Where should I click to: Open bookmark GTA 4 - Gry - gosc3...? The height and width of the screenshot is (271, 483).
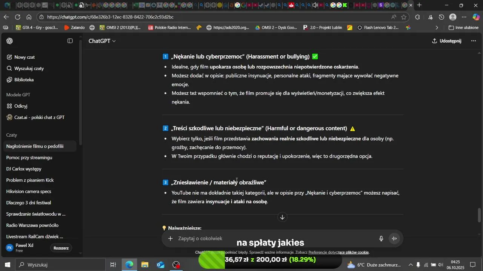pos(37,27)
